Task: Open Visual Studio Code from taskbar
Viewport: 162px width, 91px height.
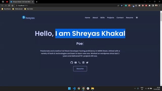Action: (74, 88)
